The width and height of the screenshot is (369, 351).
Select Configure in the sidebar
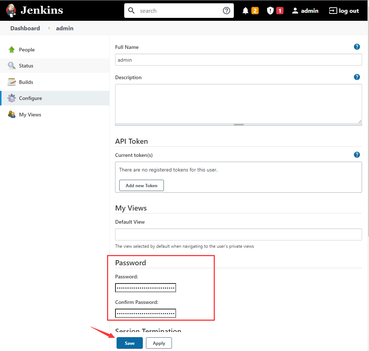pyautogui.click(x=30, y=98)
